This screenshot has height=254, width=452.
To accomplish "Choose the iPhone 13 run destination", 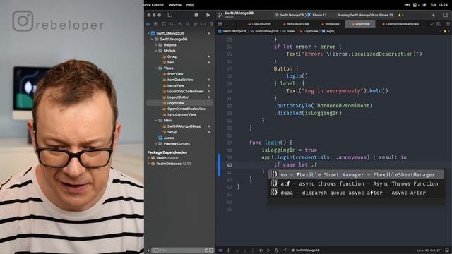I will (317, 15).
